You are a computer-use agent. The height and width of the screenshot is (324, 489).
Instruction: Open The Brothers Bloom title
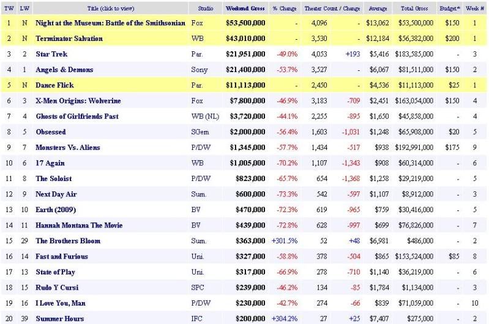(x=67, y=241)
